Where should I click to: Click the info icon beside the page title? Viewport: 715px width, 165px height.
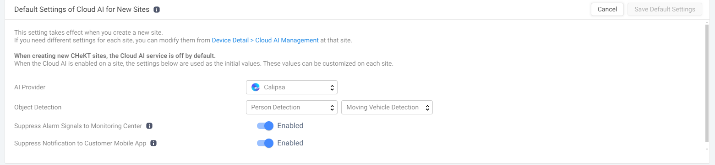[x=157, y=10]
